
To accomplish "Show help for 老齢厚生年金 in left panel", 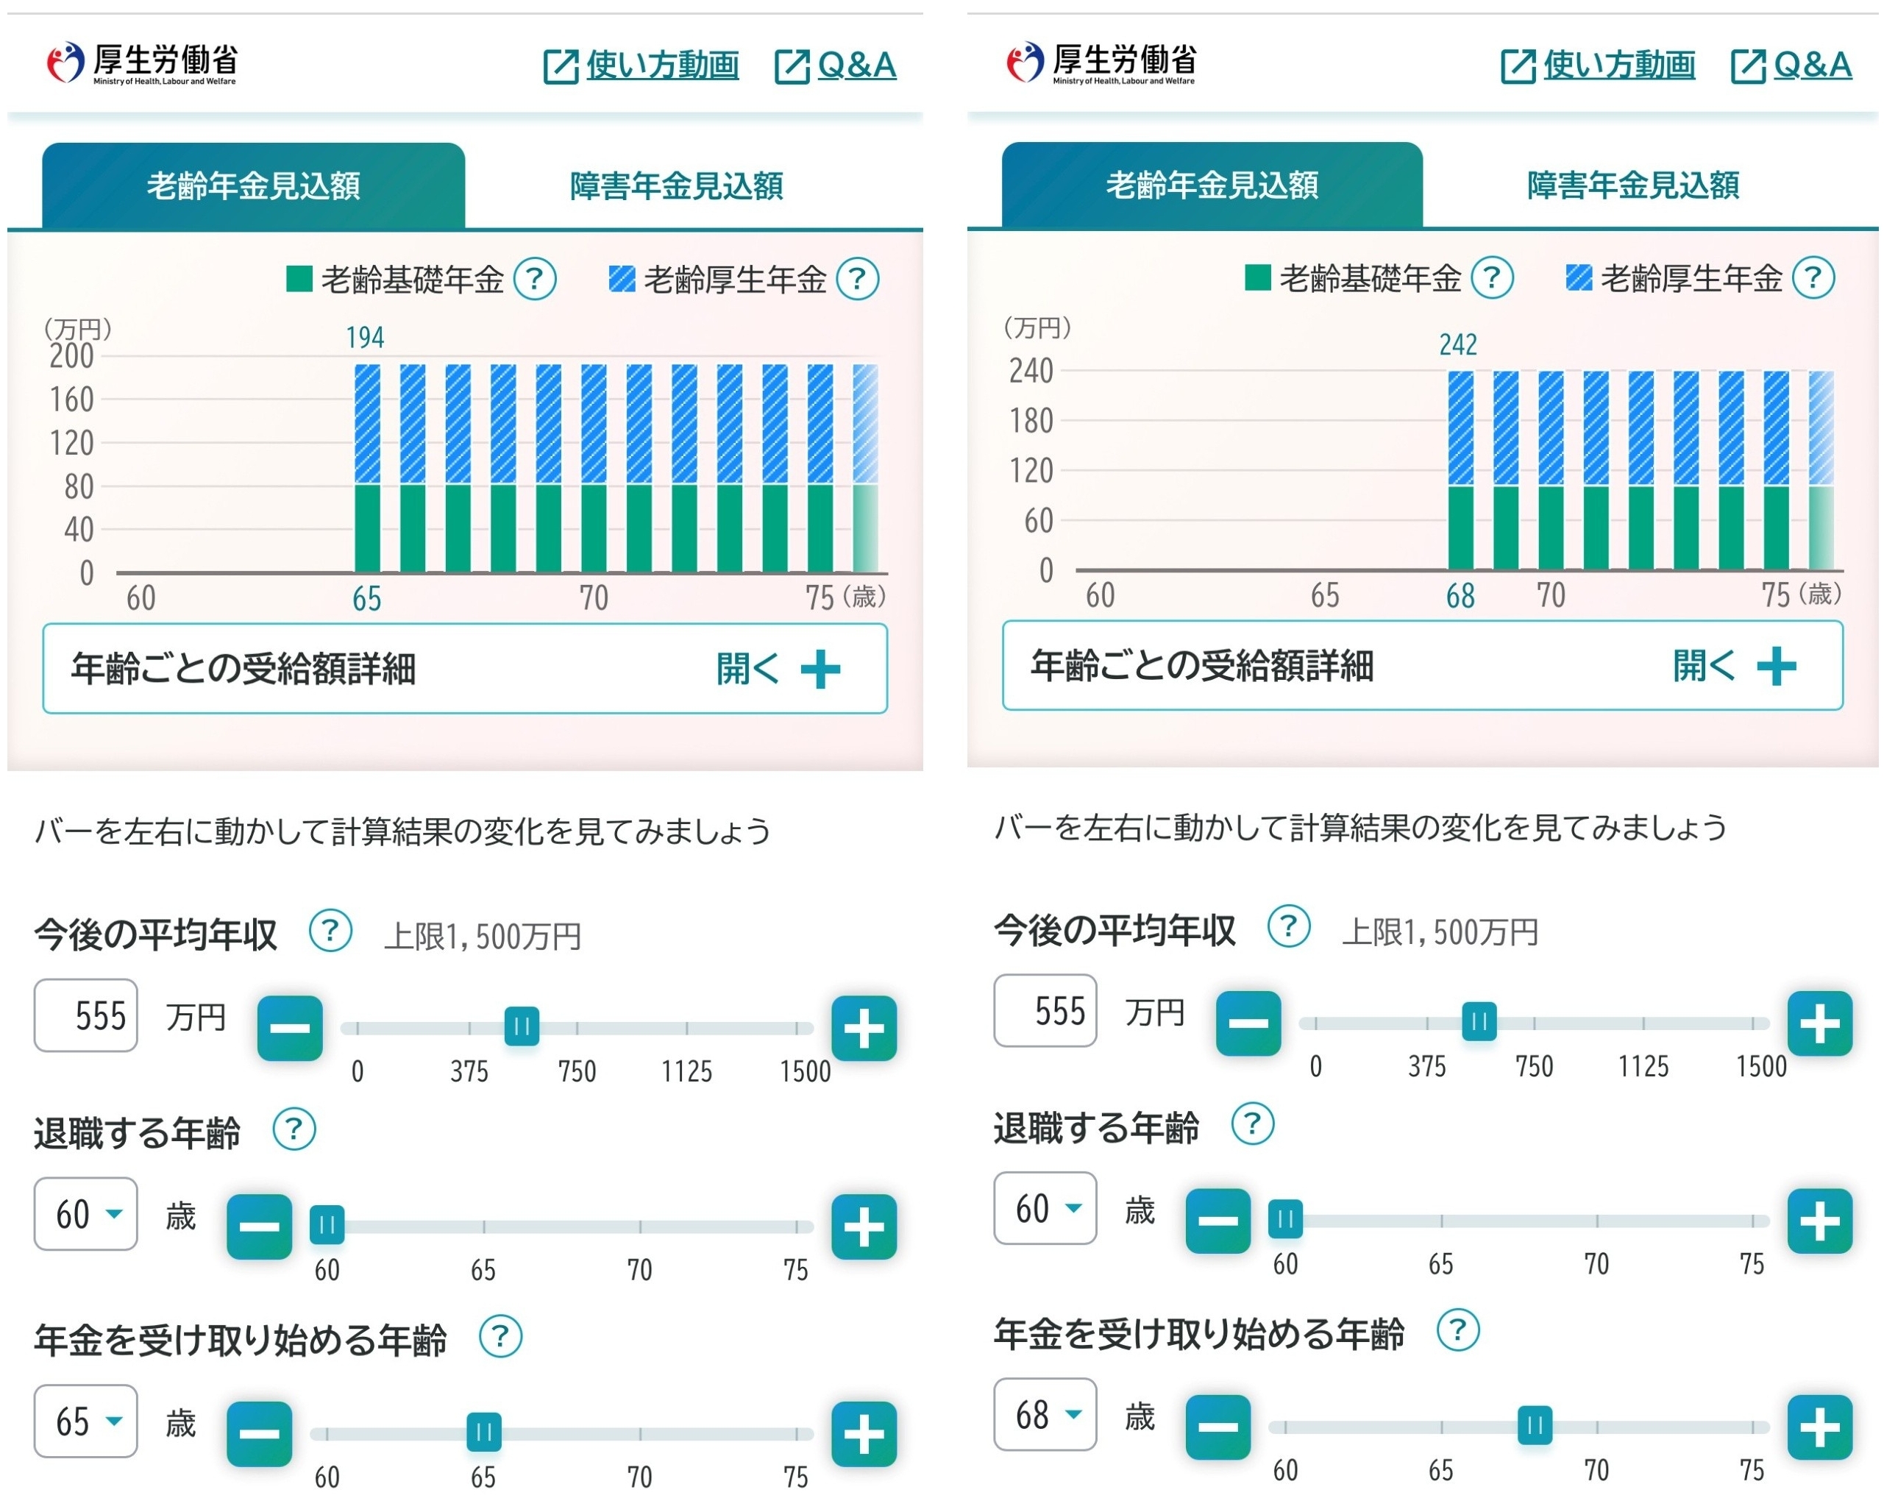I will point(858,279).
